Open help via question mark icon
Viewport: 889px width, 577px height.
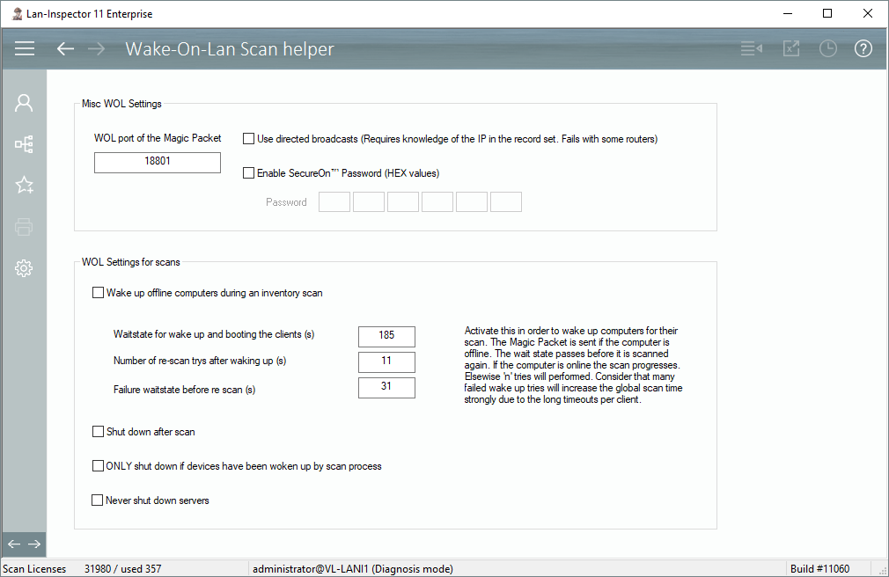click(x=863, y=49)
